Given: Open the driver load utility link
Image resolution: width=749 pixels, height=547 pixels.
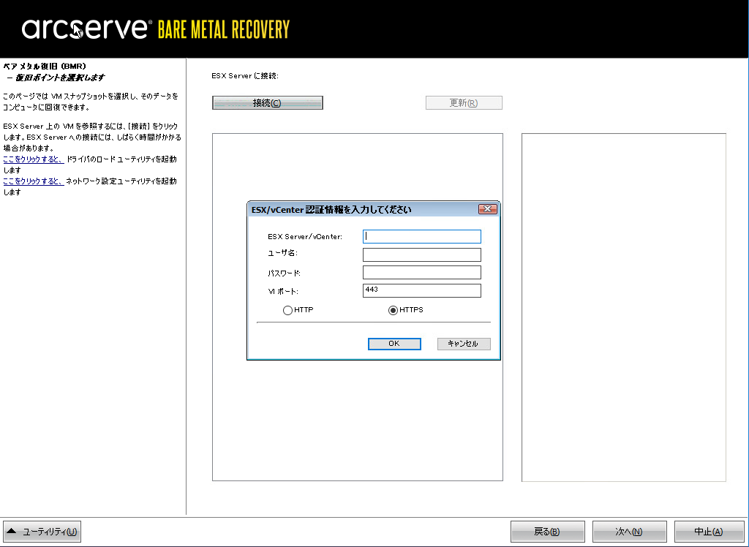Looking at the screenshot, I should click(x=34, y=159).
